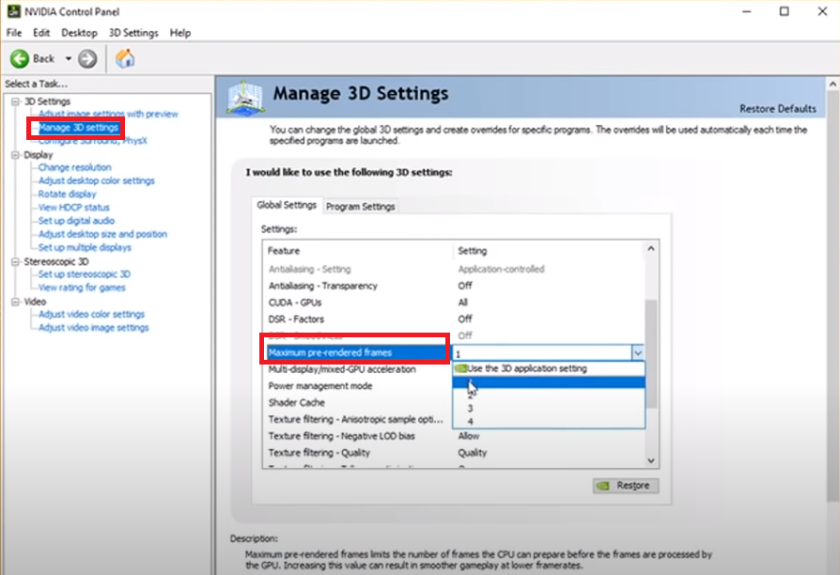Select Texture filtering - Anisotropic sample row
The width and height of the screenshot is (840, 575).
[358, 419]
